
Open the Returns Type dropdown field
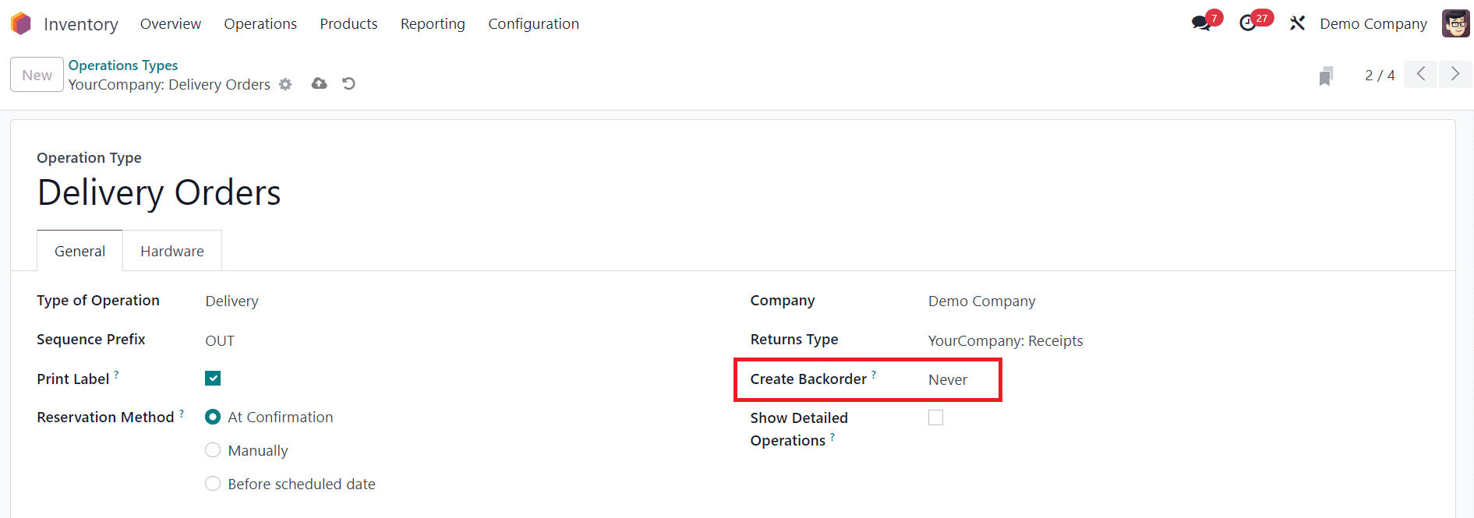click(x=1005, y=341)
